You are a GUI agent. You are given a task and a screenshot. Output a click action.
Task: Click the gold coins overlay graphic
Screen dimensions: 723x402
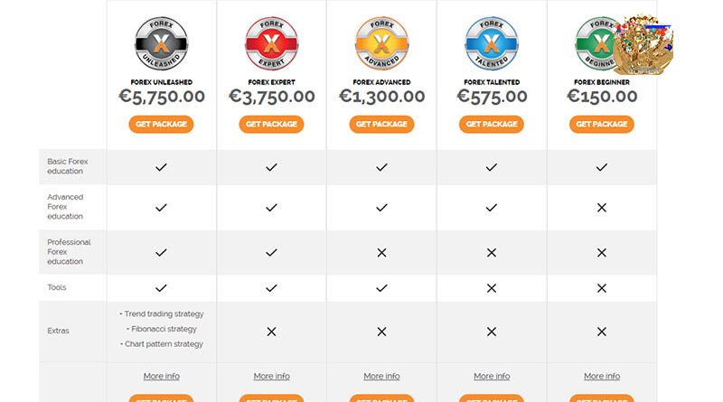(x=643, y=45)
